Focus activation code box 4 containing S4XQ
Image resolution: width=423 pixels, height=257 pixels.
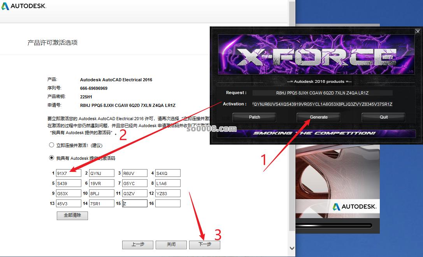168,173
